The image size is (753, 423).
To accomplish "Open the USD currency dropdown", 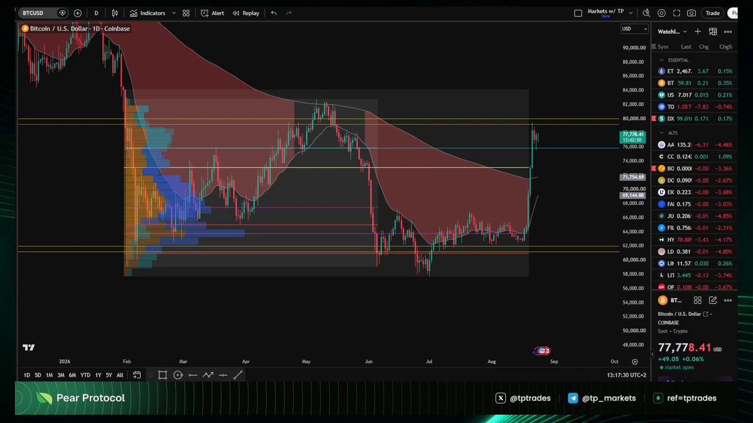I will tap(634, 29).
